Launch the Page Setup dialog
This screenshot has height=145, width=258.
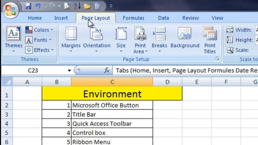217,59
